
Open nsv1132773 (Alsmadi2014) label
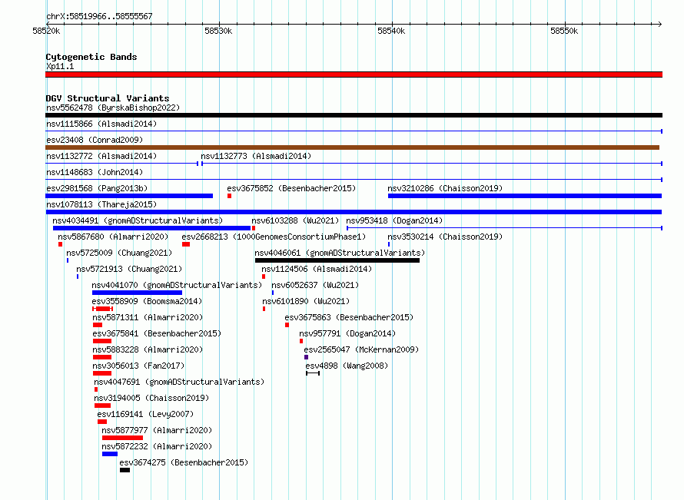[x=256, y=156]
